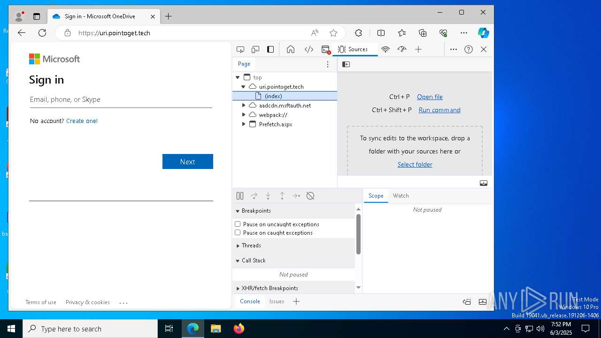Open the Performance panel gauge icon

point(402,49)
